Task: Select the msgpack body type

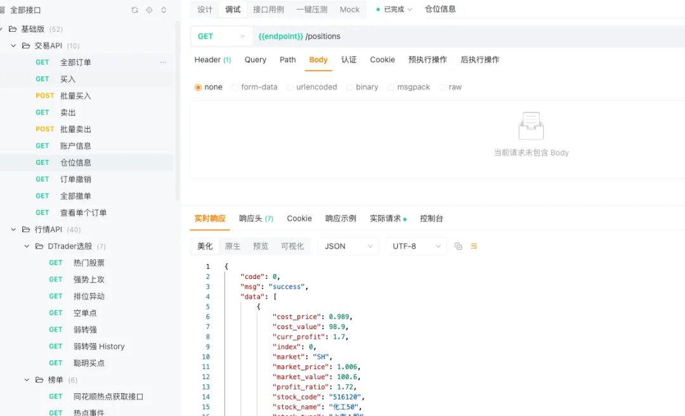Action: coord(408,87)
